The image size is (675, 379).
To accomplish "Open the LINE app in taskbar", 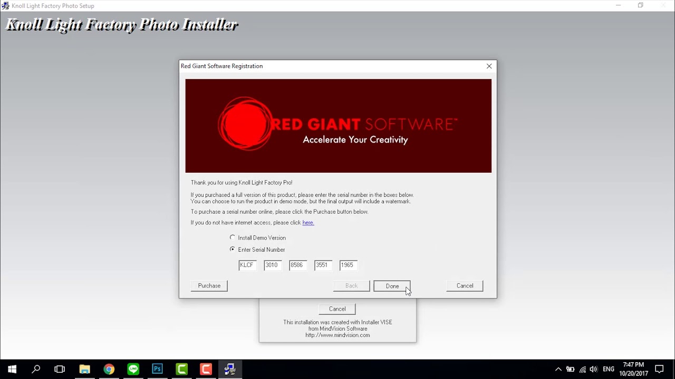I will [133, 369].
